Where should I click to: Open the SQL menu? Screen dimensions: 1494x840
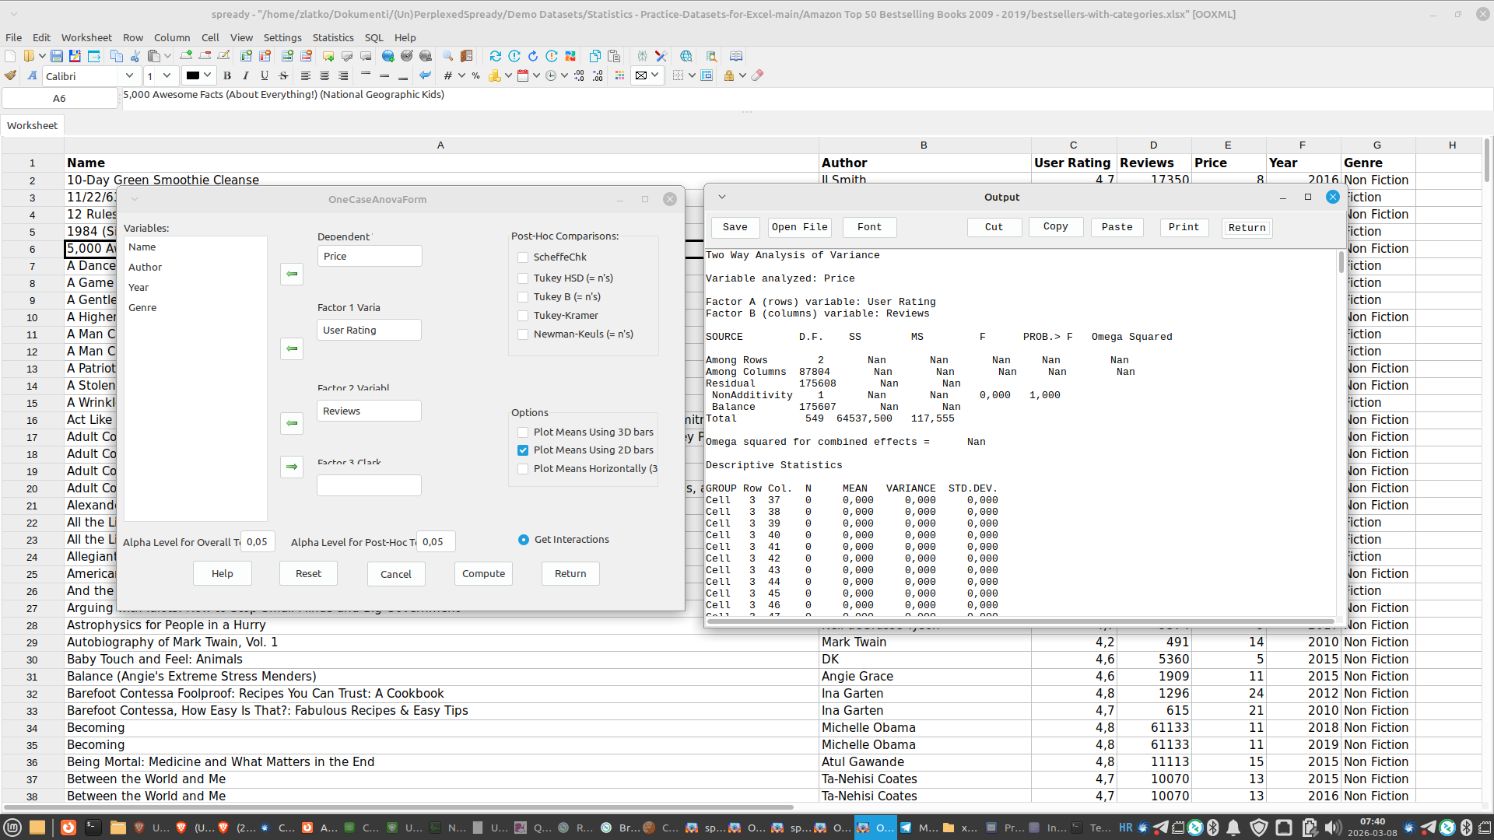(x=373, y=37)
